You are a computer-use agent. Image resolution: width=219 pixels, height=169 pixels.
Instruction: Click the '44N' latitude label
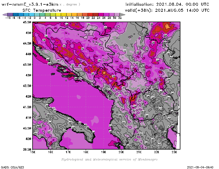click(x=28, y=54)
